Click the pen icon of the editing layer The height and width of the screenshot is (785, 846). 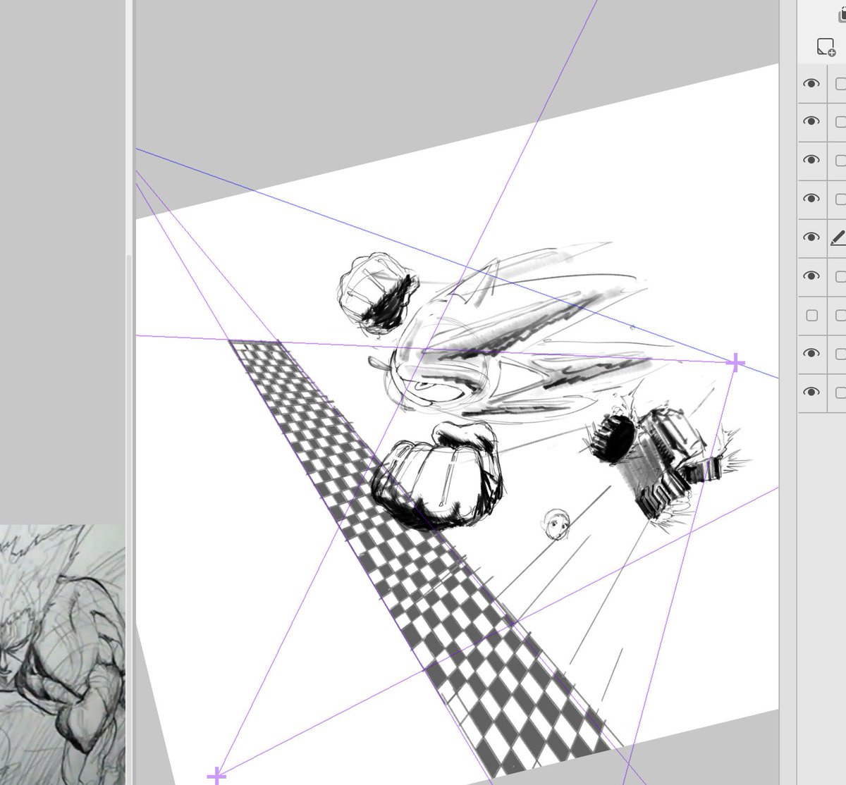pyautogui.click(x=838, y=238)
